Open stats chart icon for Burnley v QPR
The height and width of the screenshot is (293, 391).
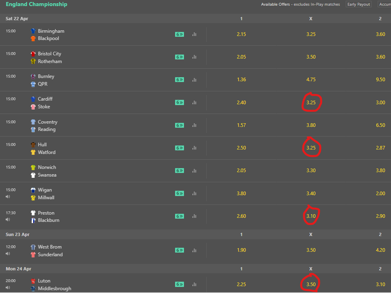pos(194,80)
